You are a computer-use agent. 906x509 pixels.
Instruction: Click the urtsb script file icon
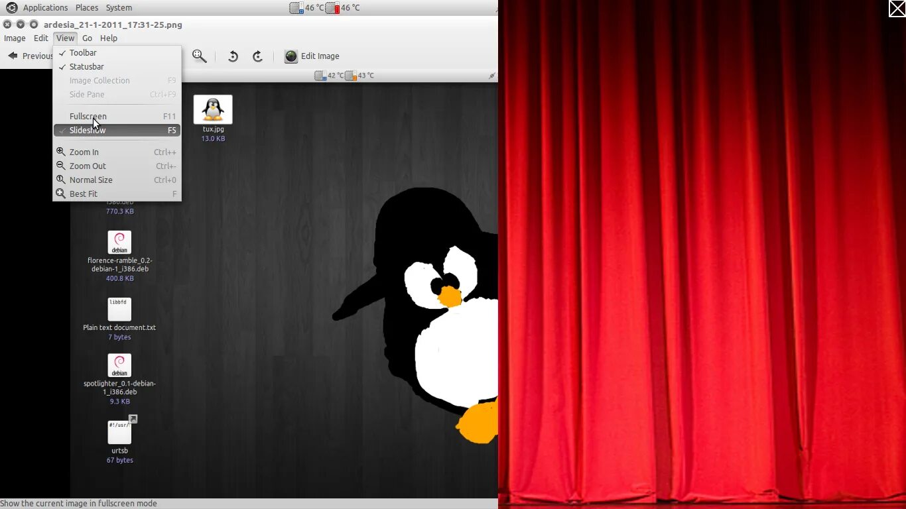pyautogui.click(x=120, y=432)
